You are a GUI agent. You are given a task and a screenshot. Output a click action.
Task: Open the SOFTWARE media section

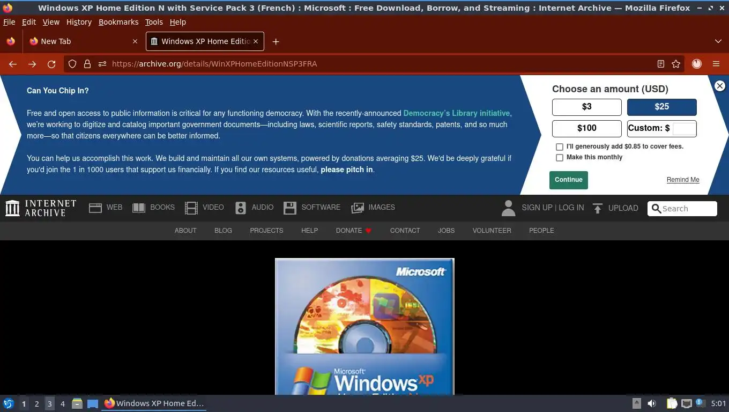click(312, 208)
